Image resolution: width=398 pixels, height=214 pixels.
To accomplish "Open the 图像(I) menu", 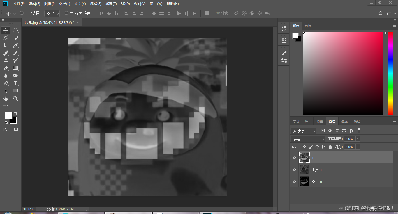I will tap(49, 4).
